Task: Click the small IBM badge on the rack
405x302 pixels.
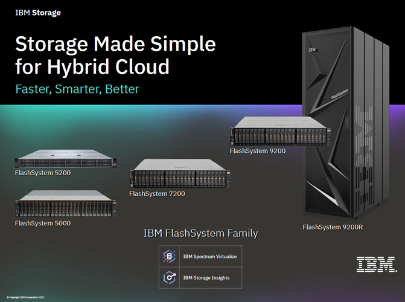Action: click(x=313, y=50)
